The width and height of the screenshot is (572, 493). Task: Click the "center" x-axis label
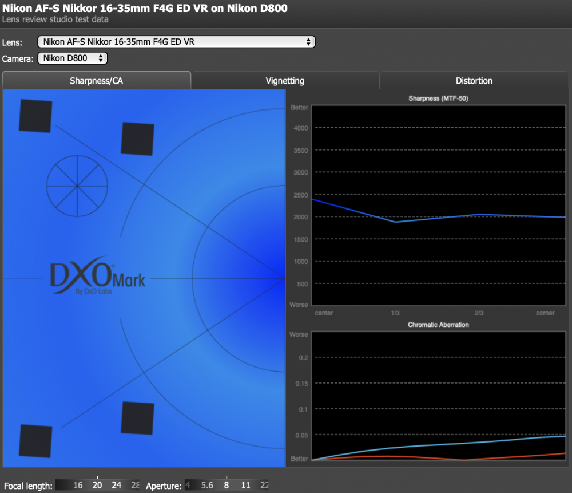[324, 313]
